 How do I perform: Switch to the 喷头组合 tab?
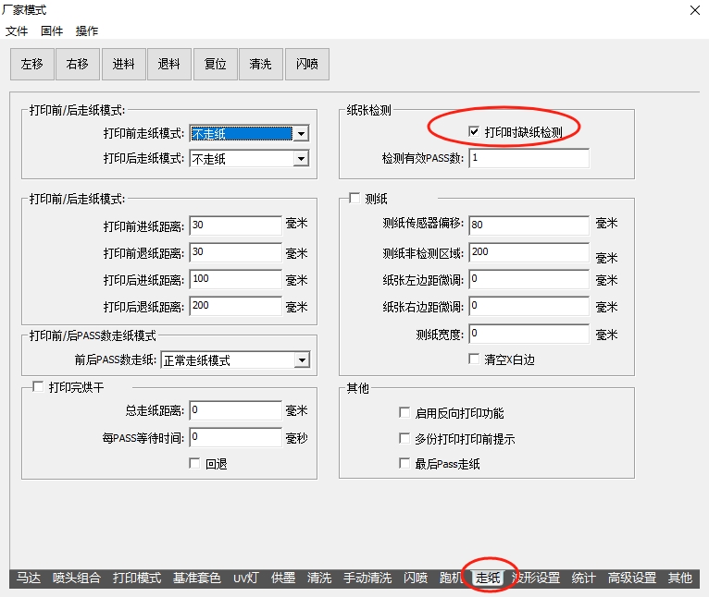point(77,578)
